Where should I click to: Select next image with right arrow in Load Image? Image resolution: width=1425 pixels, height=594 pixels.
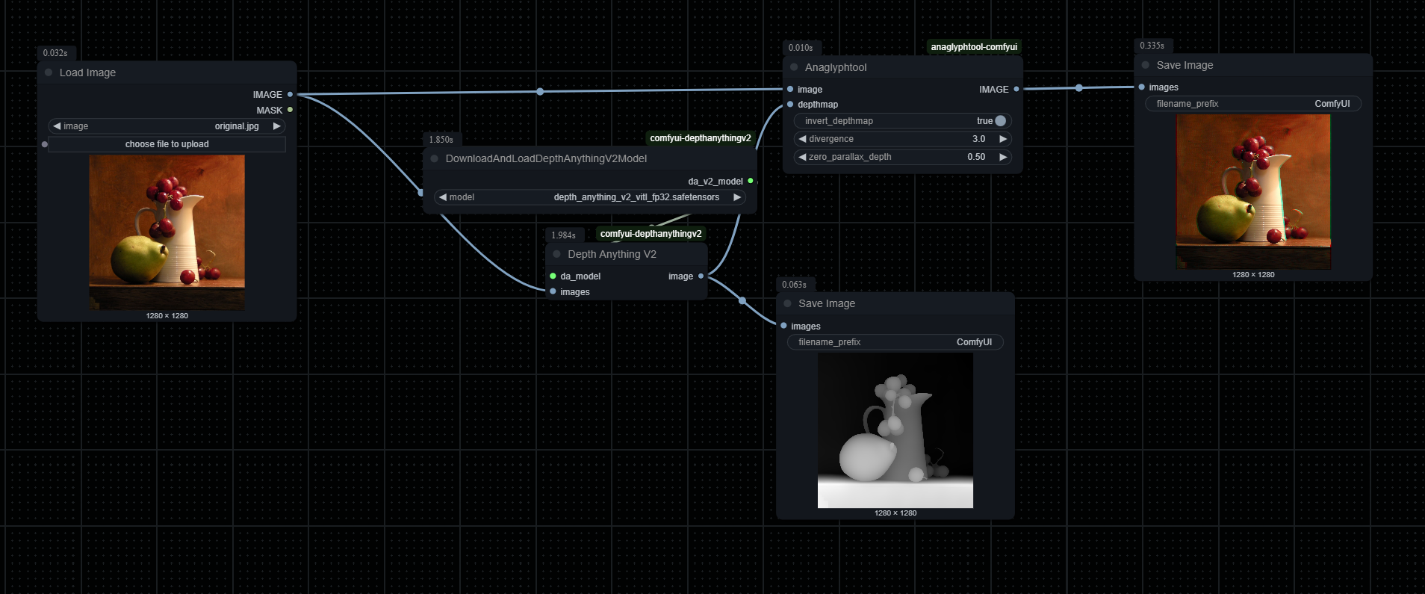(276, 126)
